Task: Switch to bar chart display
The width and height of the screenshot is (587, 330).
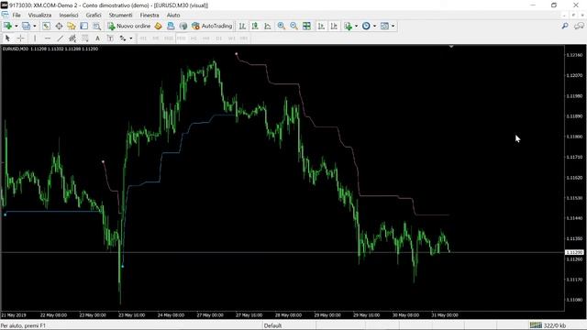Action: [242, 26]
